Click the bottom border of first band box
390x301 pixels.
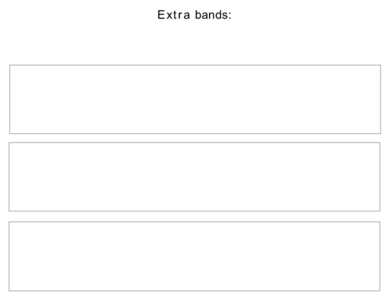195,133
